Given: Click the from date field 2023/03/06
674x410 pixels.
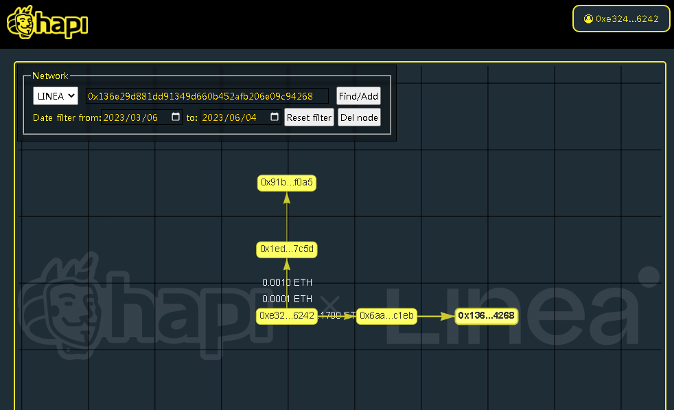Looking at the screenshot, I should (x=141, y=117).
